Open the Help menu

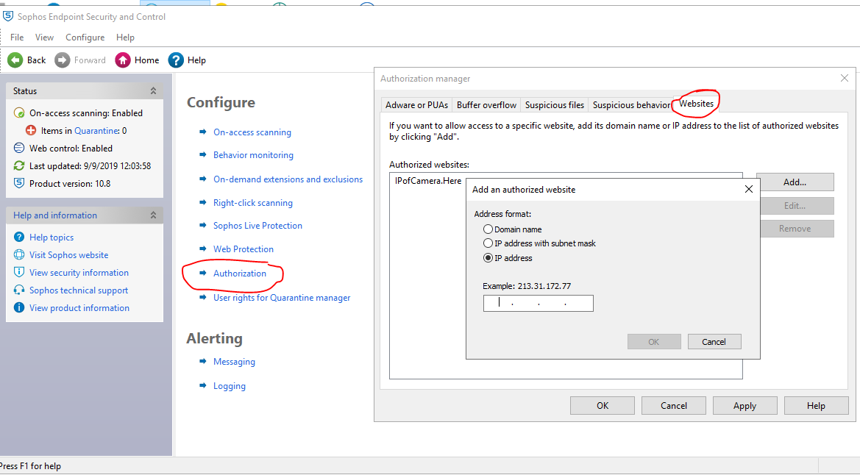point(125,37)
